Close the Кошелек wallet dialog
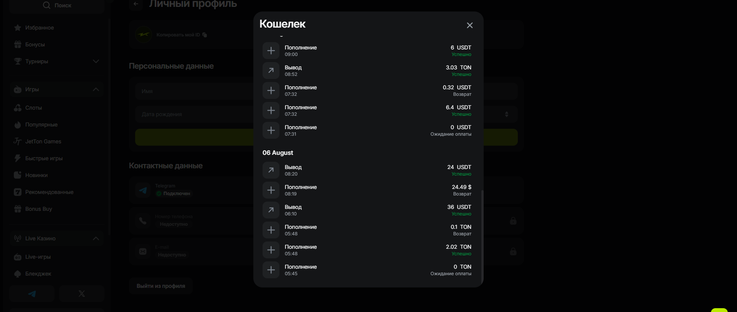 coord(469,25)
